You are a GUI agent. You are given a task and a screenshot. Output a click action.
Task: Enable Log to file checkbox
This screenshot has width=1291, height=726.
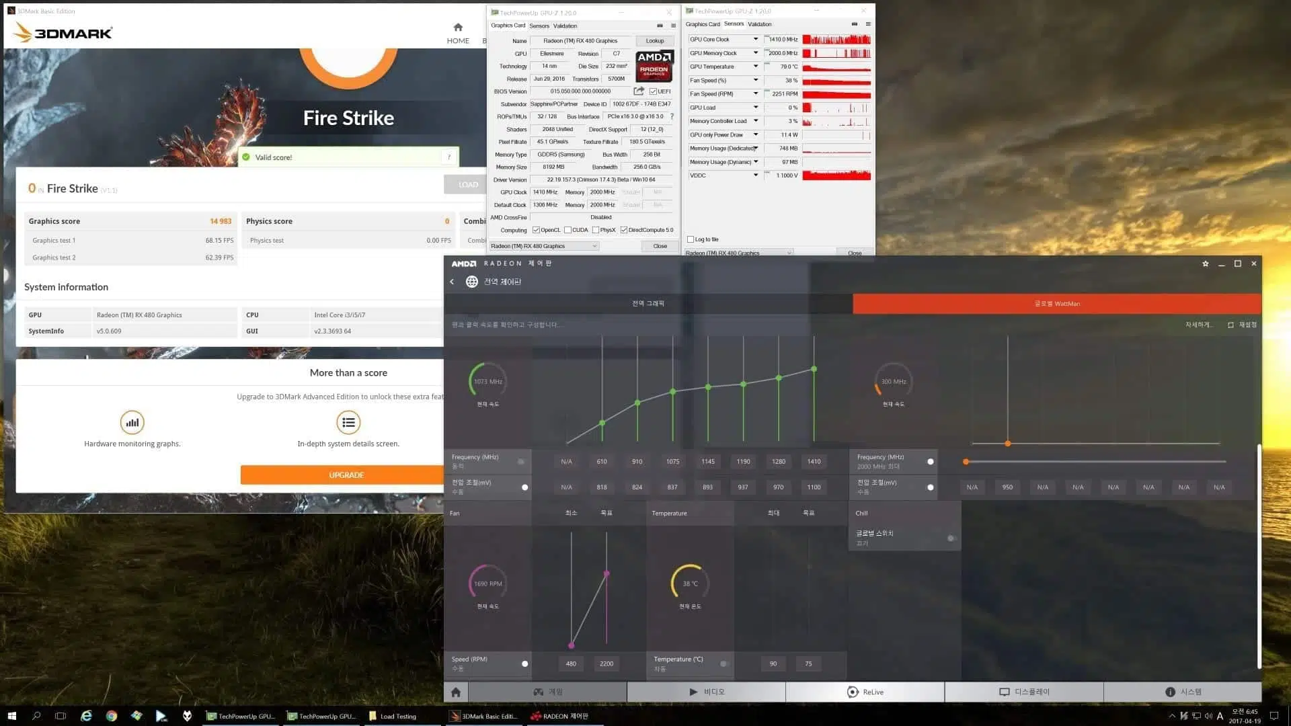coord(691,239)
